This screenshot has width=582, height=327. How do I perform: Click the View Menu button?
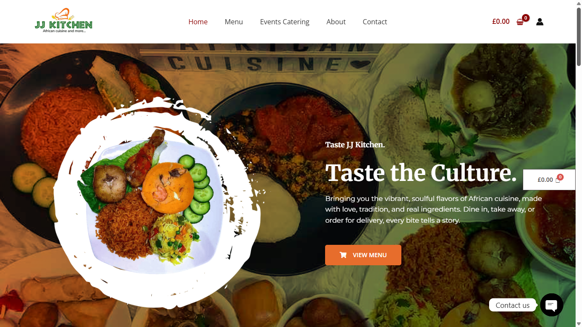point(363,255)
